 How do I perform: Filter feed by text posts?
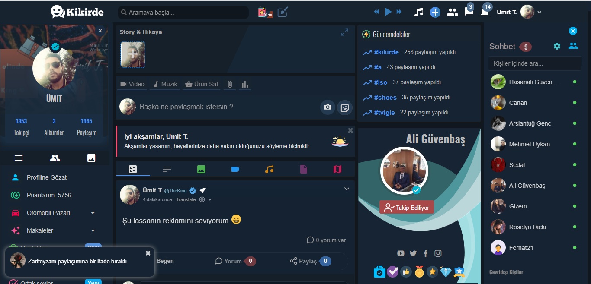tap(167, 169)
